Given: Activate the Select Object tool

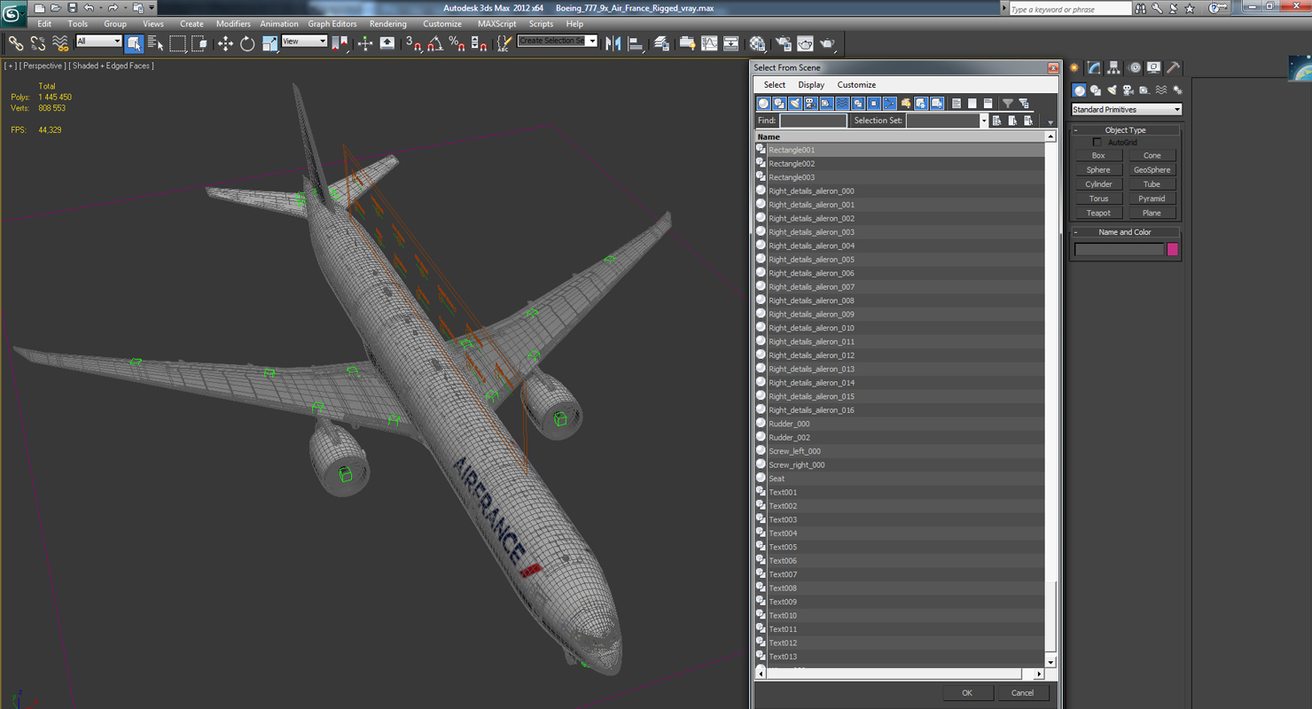Looking at the screenshot, I should point(134,43).
